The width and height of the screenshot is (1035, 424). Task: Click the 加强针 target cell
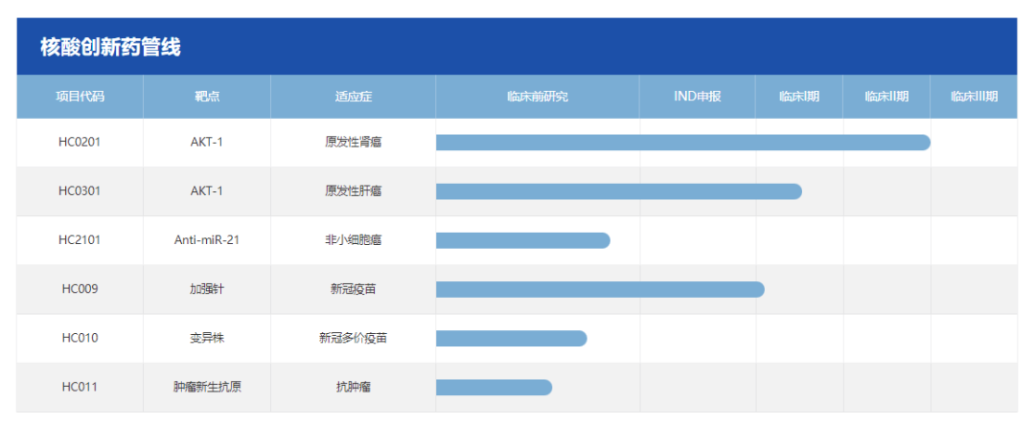[207, 289]
